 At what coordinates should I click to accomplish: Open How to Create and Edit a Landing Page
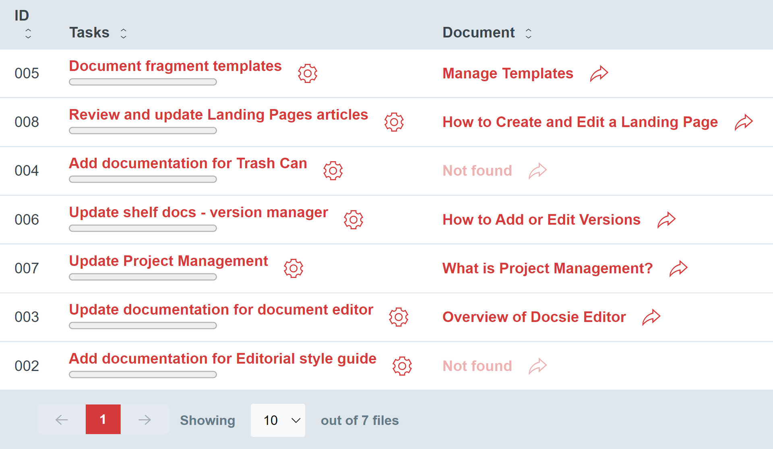580,122
